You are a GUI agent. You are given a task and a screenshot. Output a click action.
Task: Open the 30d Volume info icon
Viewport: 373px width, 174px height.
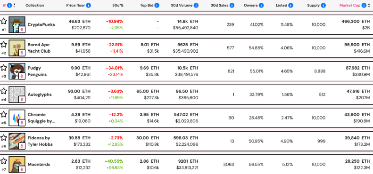coord(196,5)
